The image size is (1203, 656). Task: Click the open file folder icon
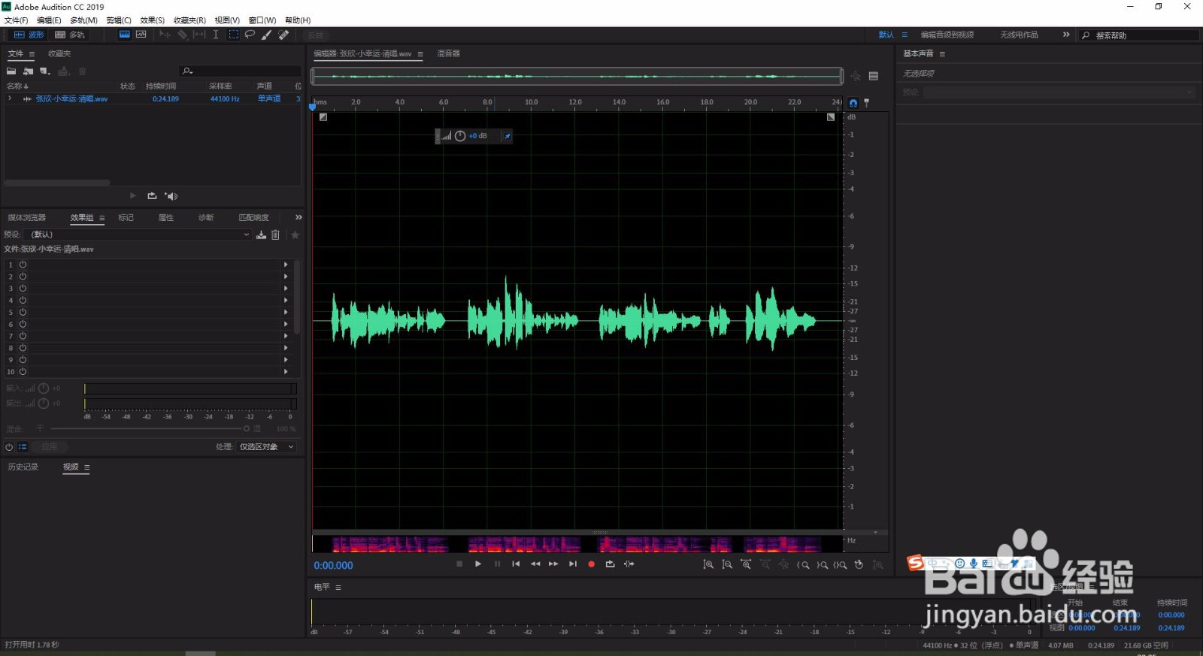(11, 71)
